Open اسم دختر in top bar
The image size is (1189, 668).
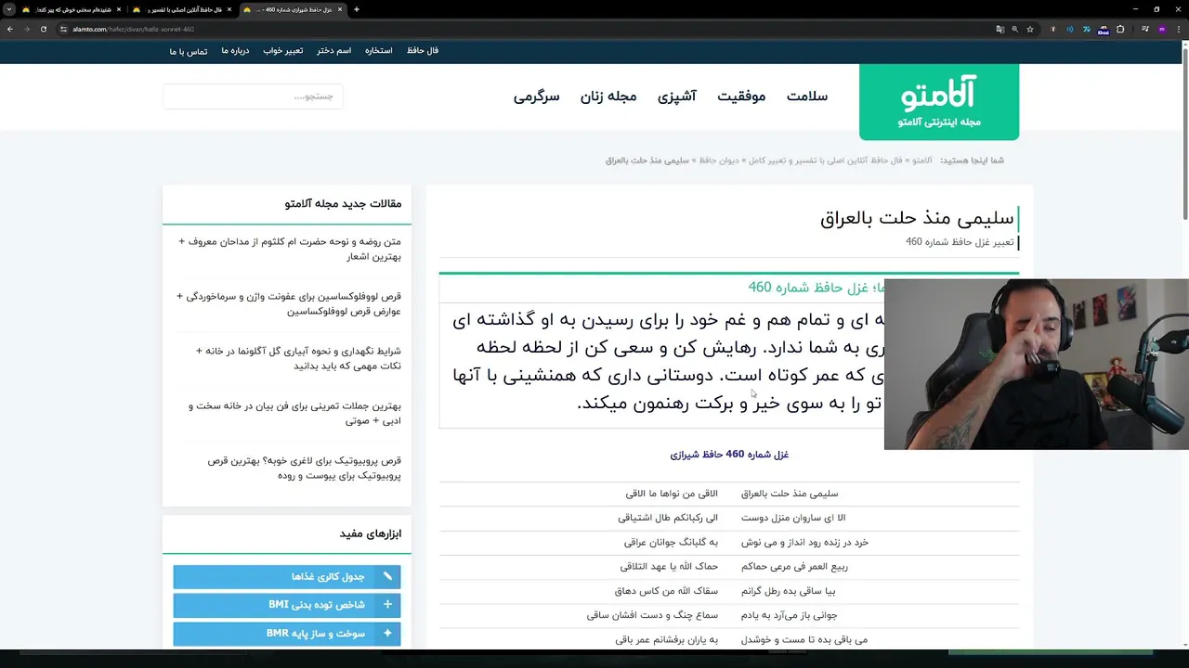click(333, 50)
